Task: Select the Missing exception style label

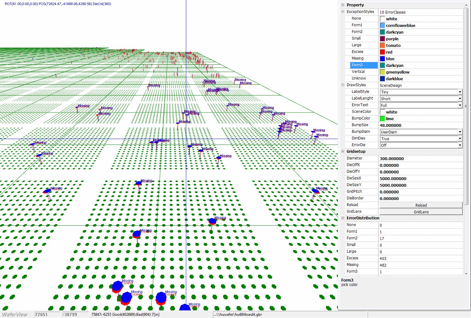Action: pyautogui.click(x=358, y=58)
